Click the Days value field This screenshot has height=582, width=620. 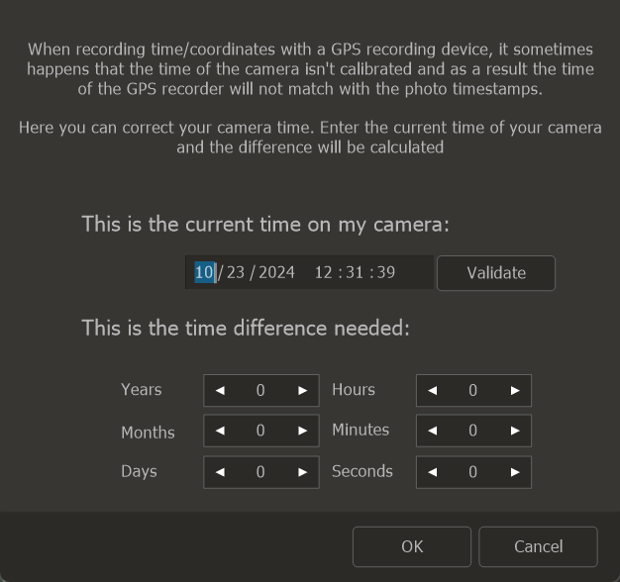(x=261, y=472)
